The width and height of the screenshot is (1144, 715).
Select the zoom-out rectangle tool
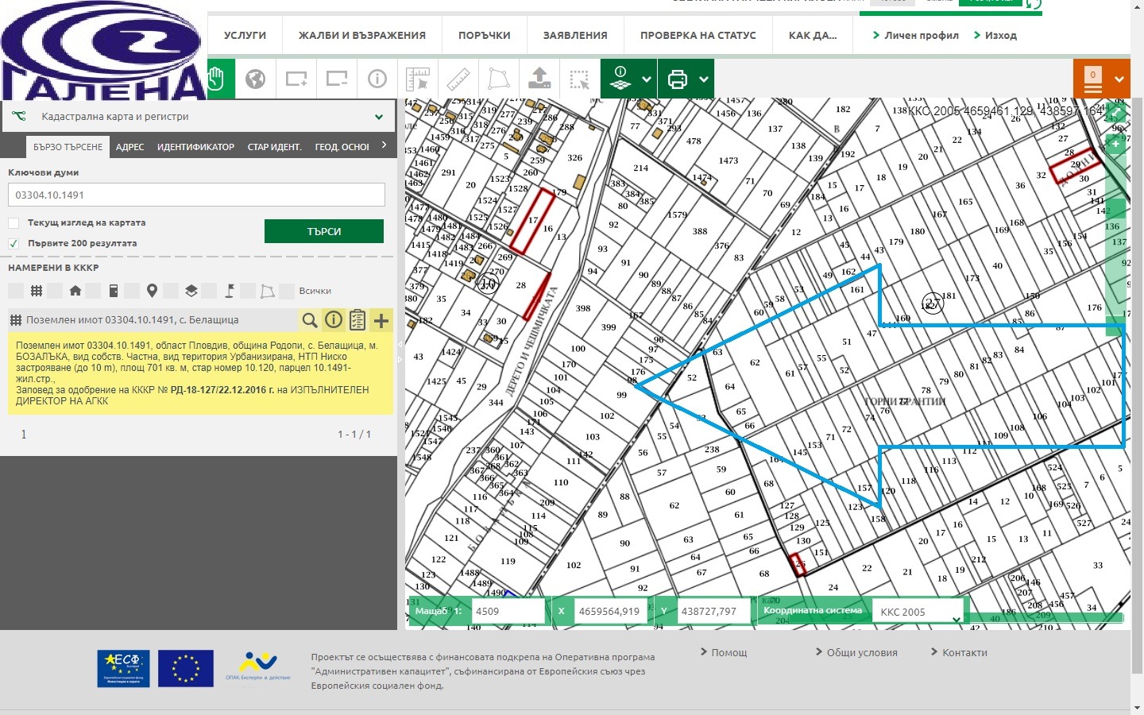pyautogui.click(x=336, y=79)
